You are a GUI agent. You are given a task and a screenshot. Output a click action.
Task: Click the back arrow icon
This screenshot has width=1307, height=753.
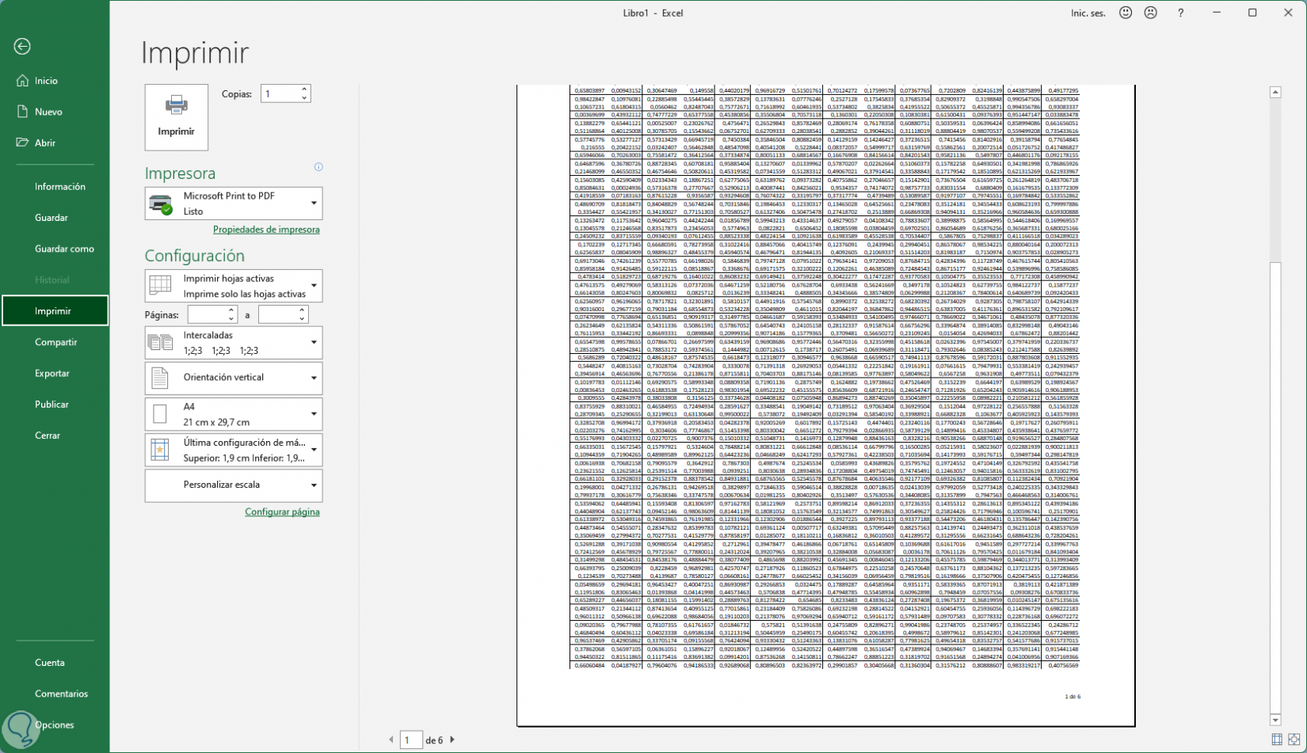22,47
